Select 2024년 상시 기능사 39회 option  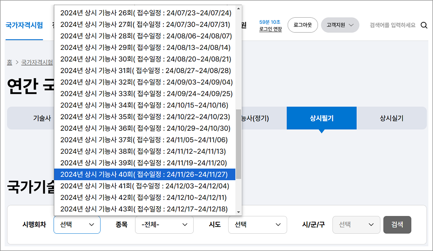pyautogui.click(x=145, y=163)
